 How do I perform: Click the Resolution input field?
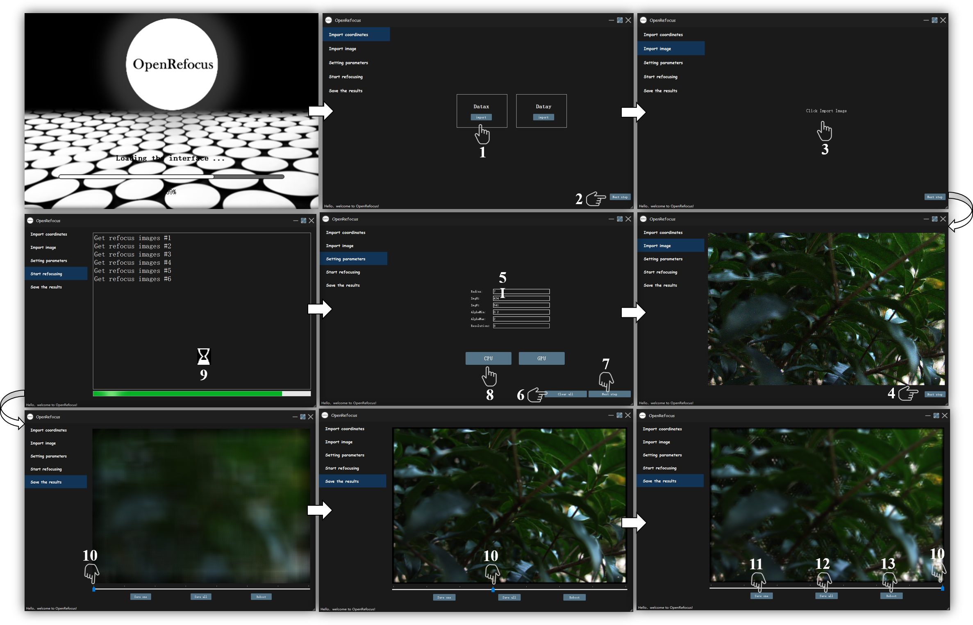(521, 326)
